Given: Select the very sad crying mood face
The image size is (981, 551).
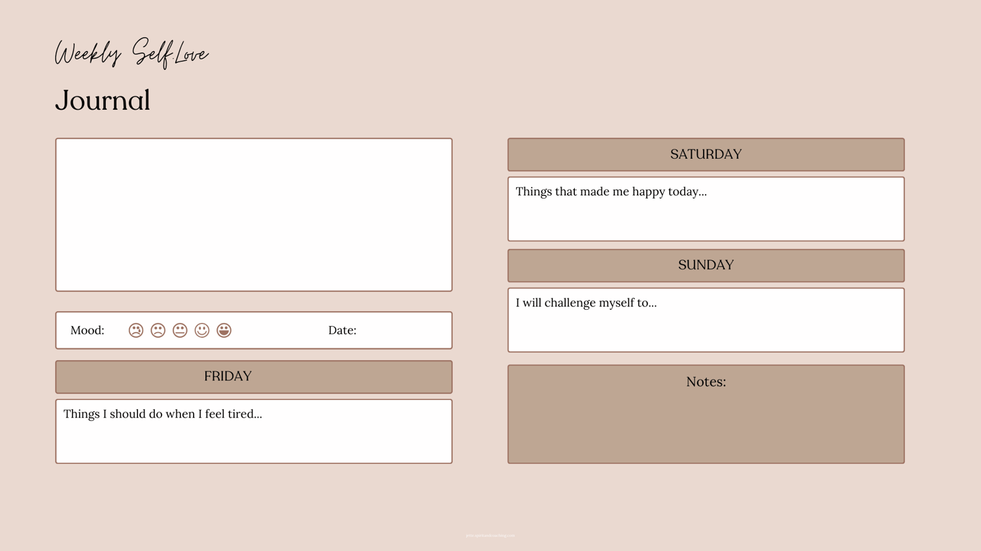Looking at the screenshot, I should point(136,330).
